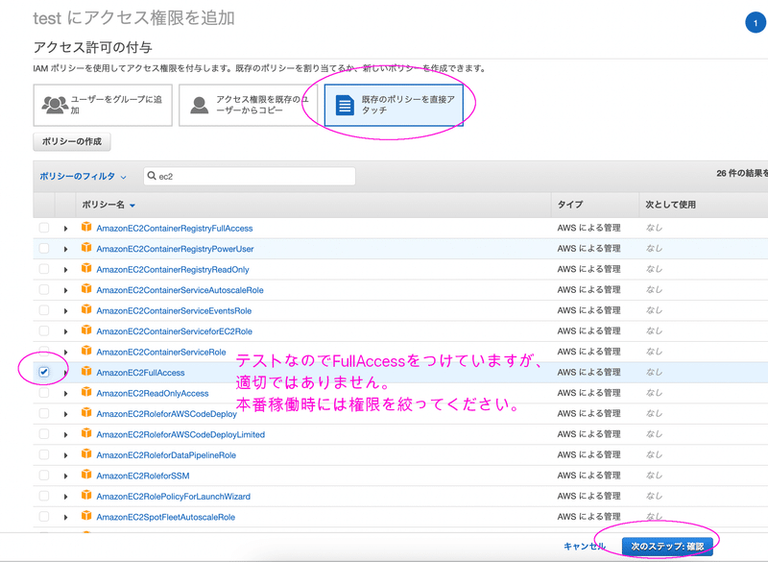
Task: Expand details of AmazonEC2ReadOnlyAccess row
Action: click(x=65, y=394)
